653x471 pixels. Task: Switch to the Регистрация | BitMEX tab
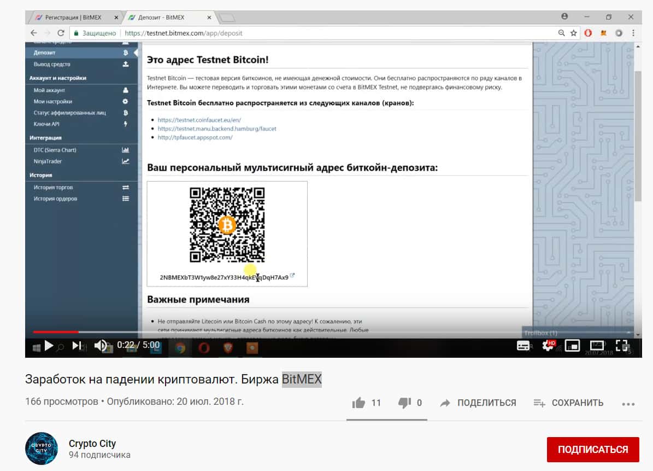pos(73,18)
